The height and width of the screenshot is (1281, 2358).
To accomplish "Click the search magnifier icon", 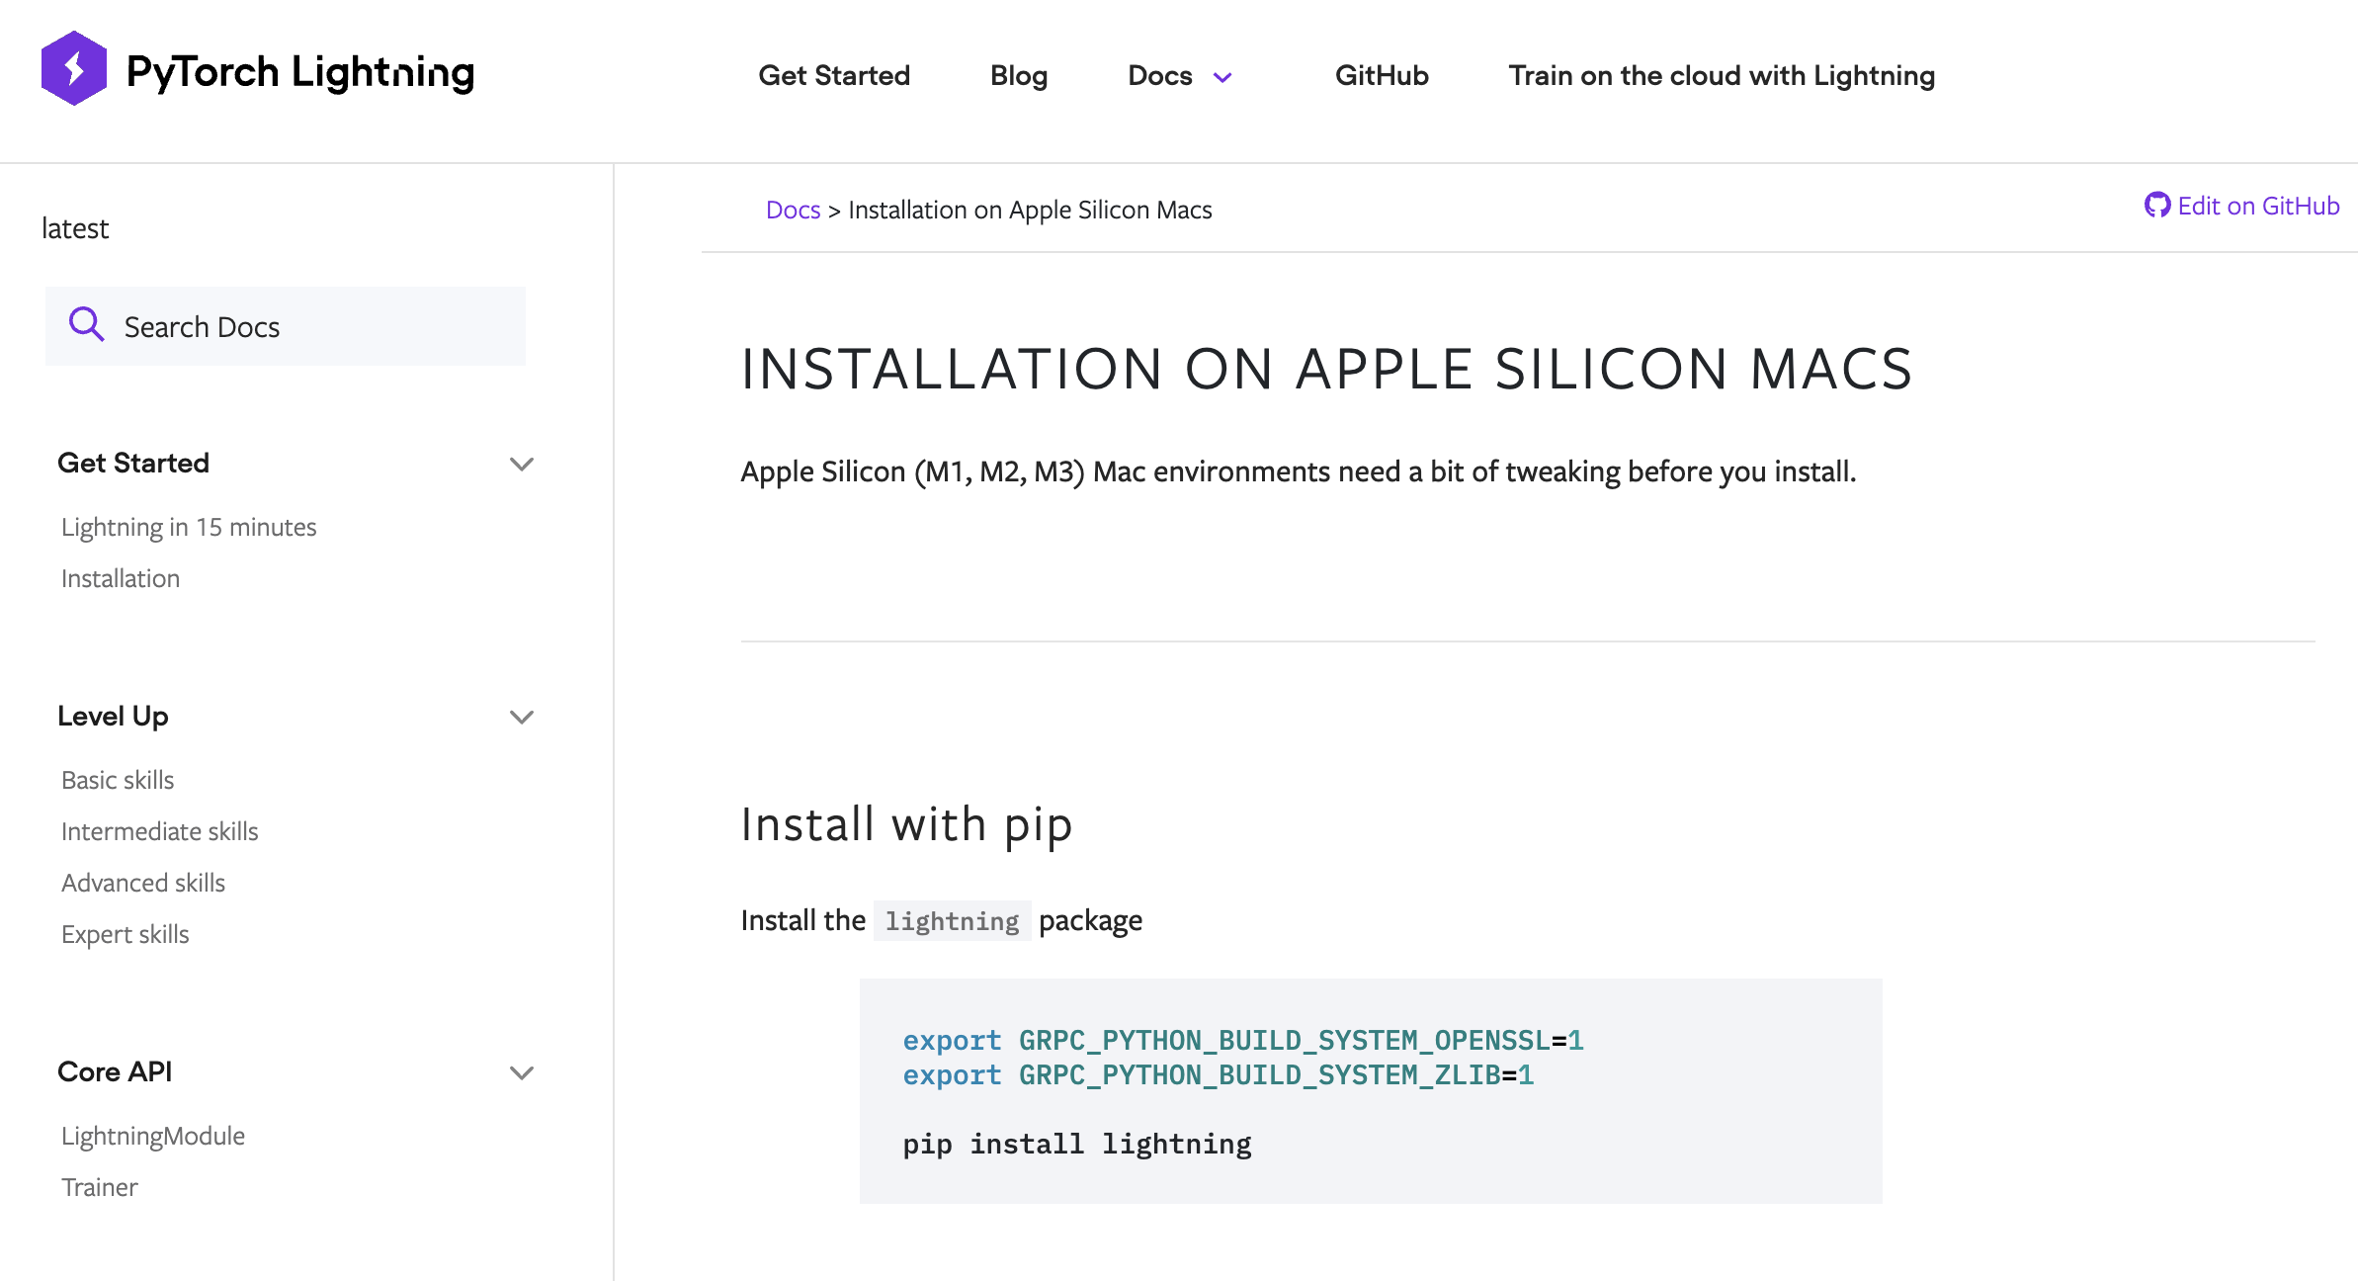I will [86, 324].
